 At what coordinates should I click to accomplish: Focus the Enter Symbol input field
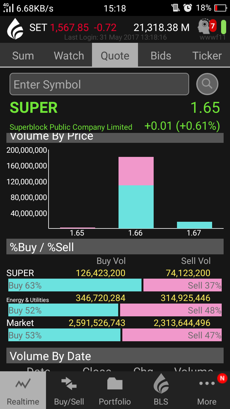pyautogui.click(x=99, y=84)
